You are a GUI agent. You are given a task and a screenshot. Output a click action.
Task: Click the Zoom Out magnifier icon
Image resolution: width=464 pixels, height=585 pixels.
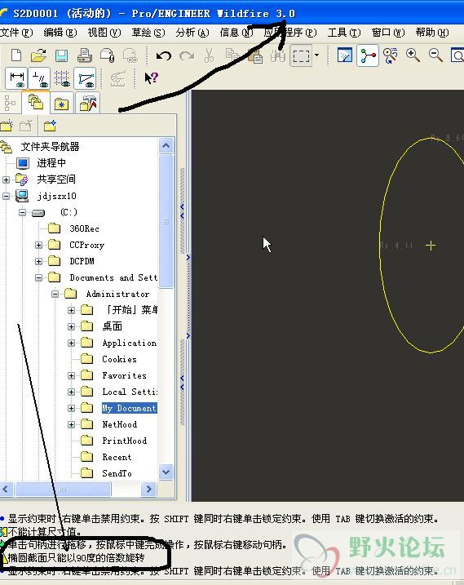[x=435, y=55]
